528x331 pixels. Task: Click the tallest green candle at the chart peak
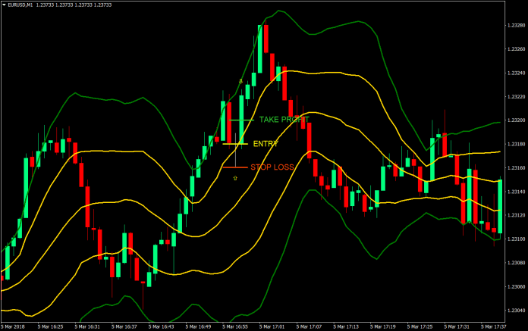tap(259, 49)
